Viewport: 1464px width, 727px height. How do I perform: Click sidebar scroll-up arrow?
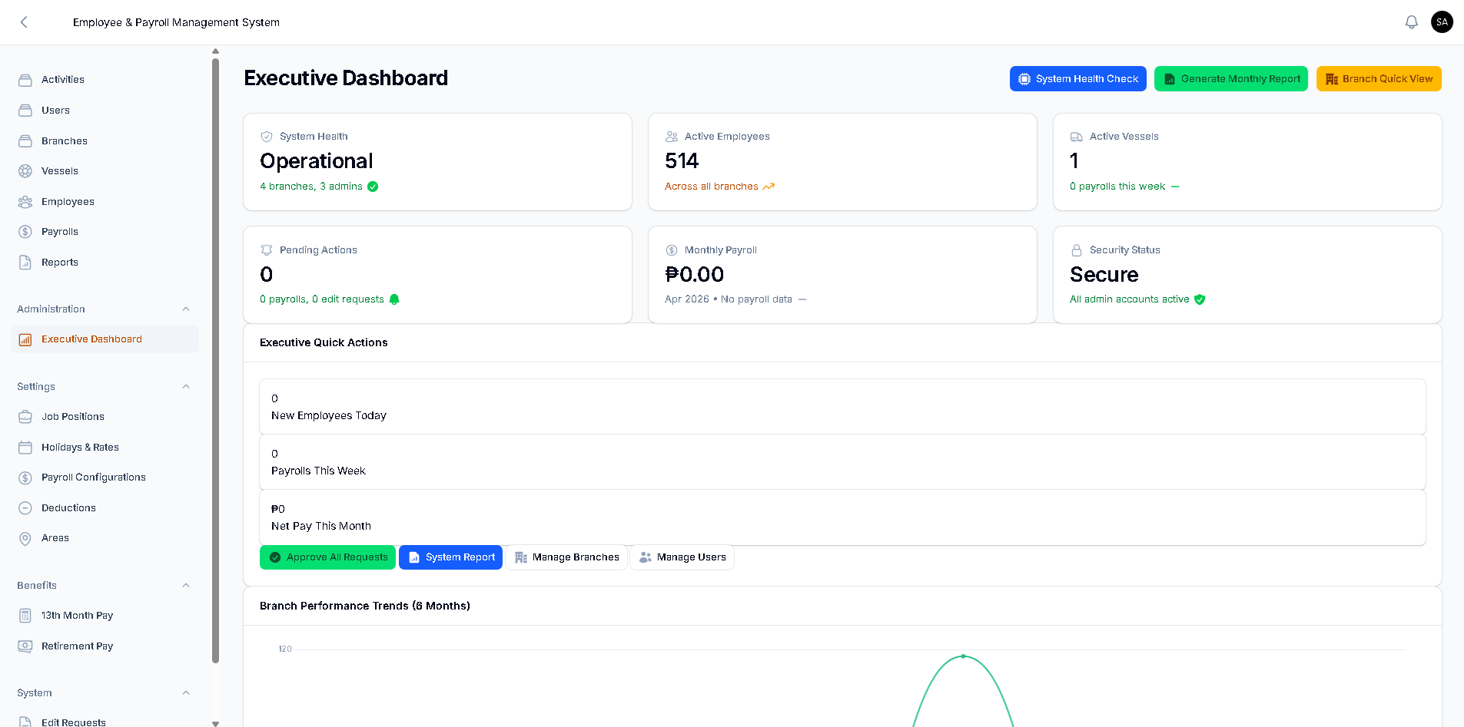215,51
